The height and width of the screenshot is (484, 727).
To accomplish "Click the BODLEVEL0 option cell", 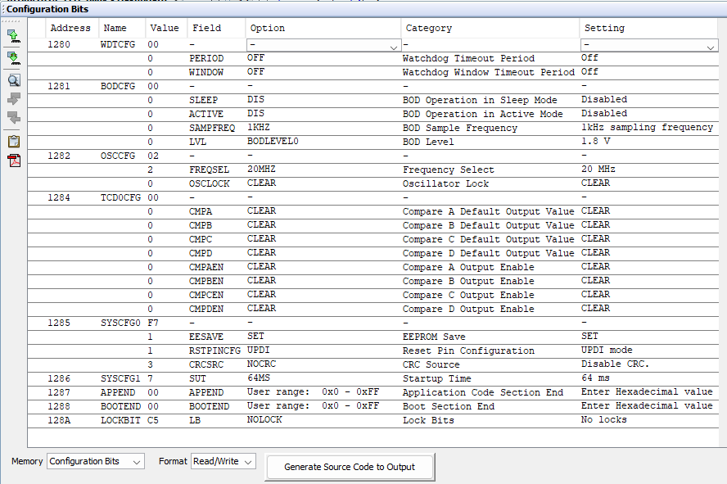I will (273, 142).
